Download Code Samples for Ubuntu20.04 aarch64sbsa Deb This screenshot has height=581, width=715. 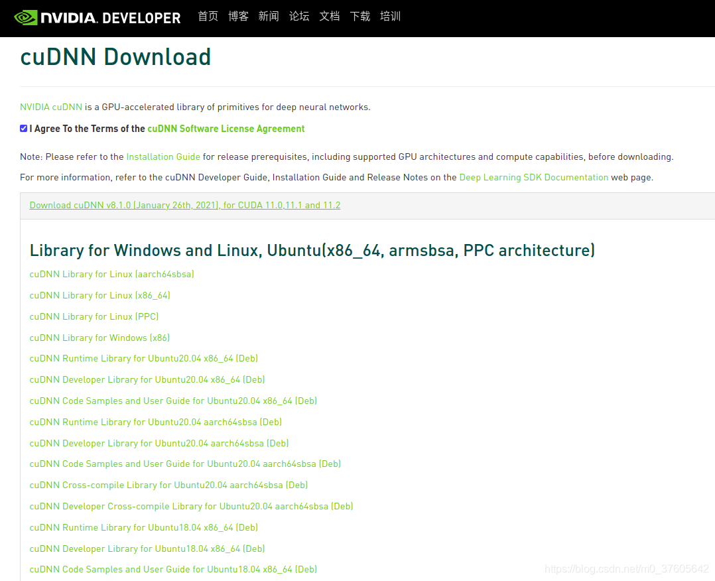pos(185,464)
